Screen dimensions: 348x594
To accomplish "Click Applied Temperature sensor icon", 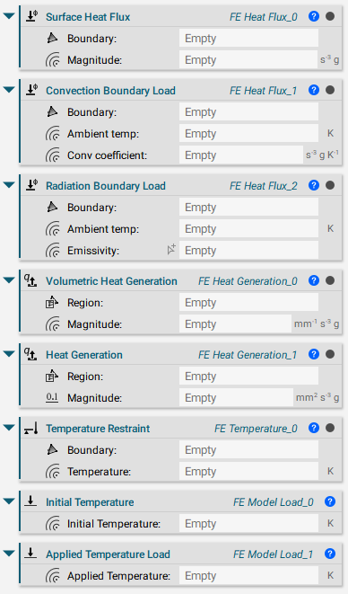I will pyautogui.click(x=53, y=576).
